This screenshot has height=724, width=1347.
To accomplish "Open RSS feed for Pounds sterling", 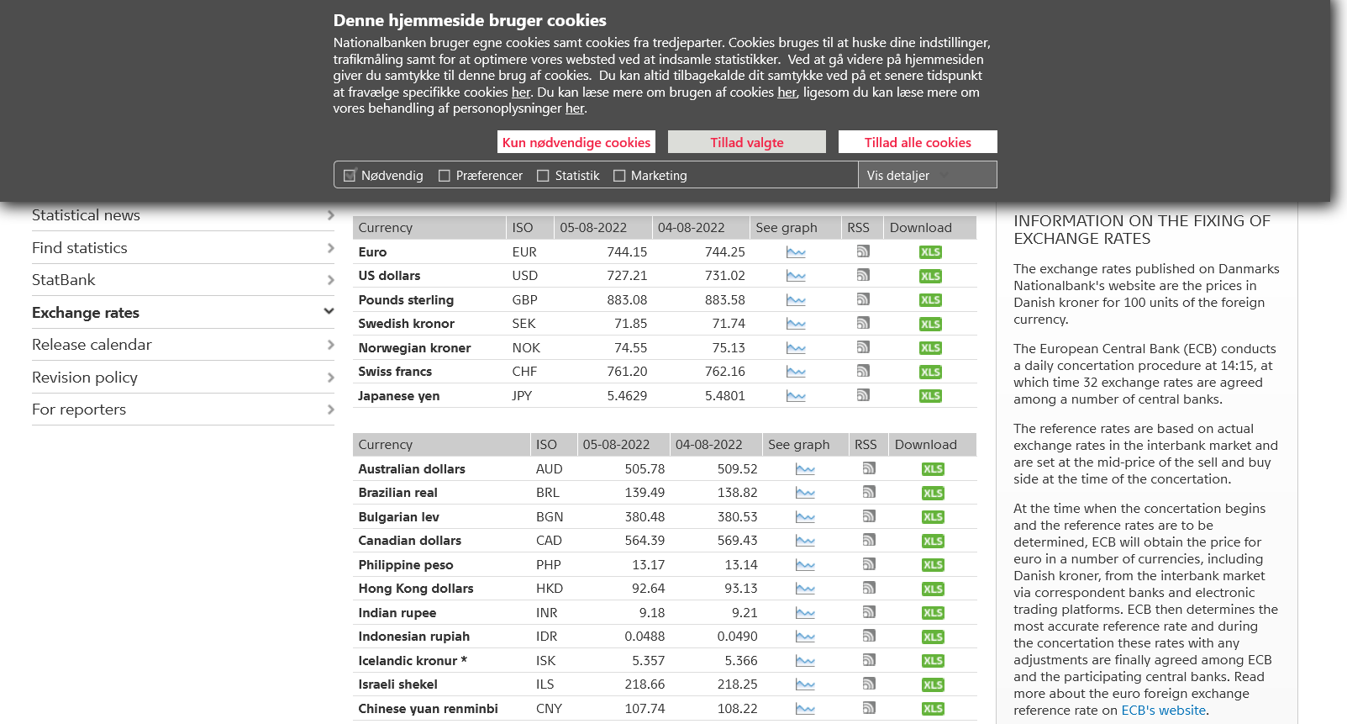I will pyautogui.click(x=863, y=299).
